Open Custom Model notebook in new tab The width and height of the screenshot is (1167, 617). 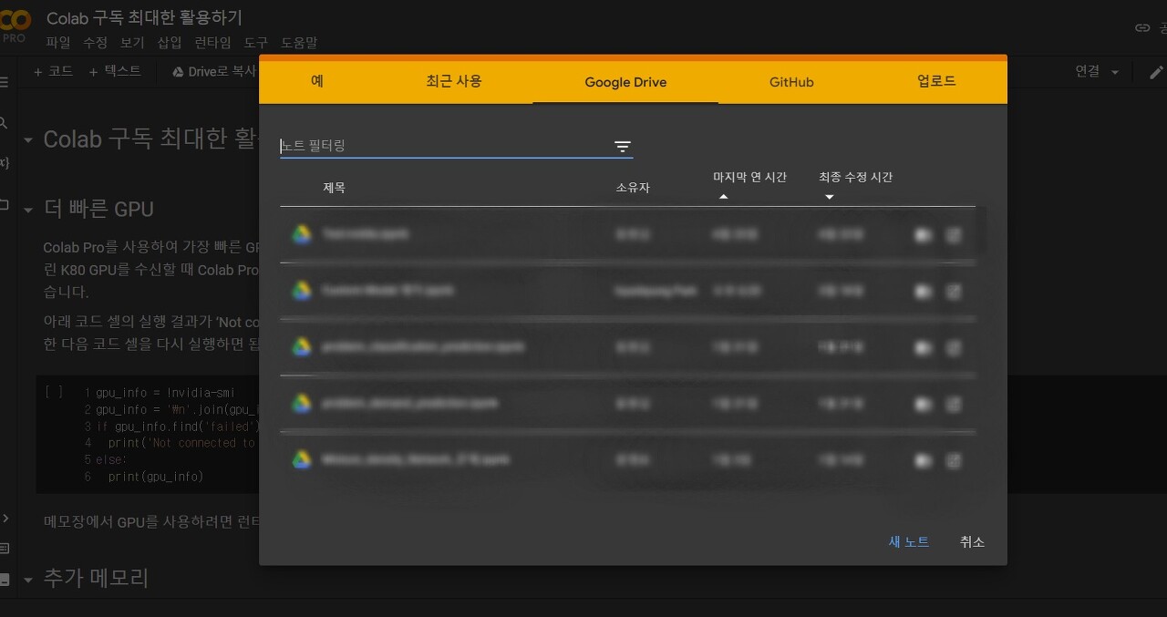[x=954, y=292]
